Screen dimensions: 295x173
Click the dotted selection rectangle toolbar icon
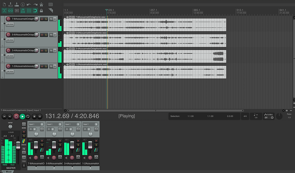(51, 4)
